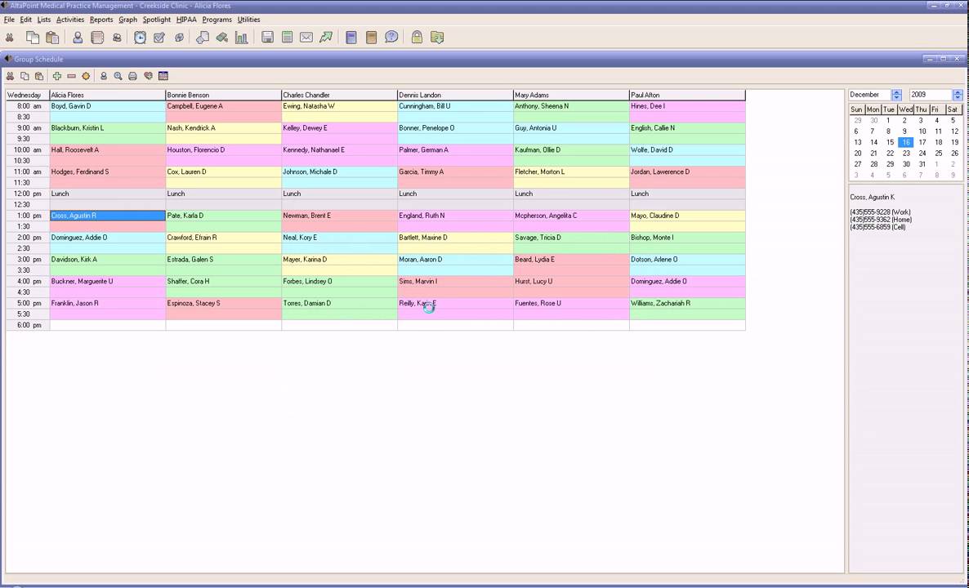Select the Mcpherson, Angelita C appointment
The image size is (969, 588).
point(571,216)
